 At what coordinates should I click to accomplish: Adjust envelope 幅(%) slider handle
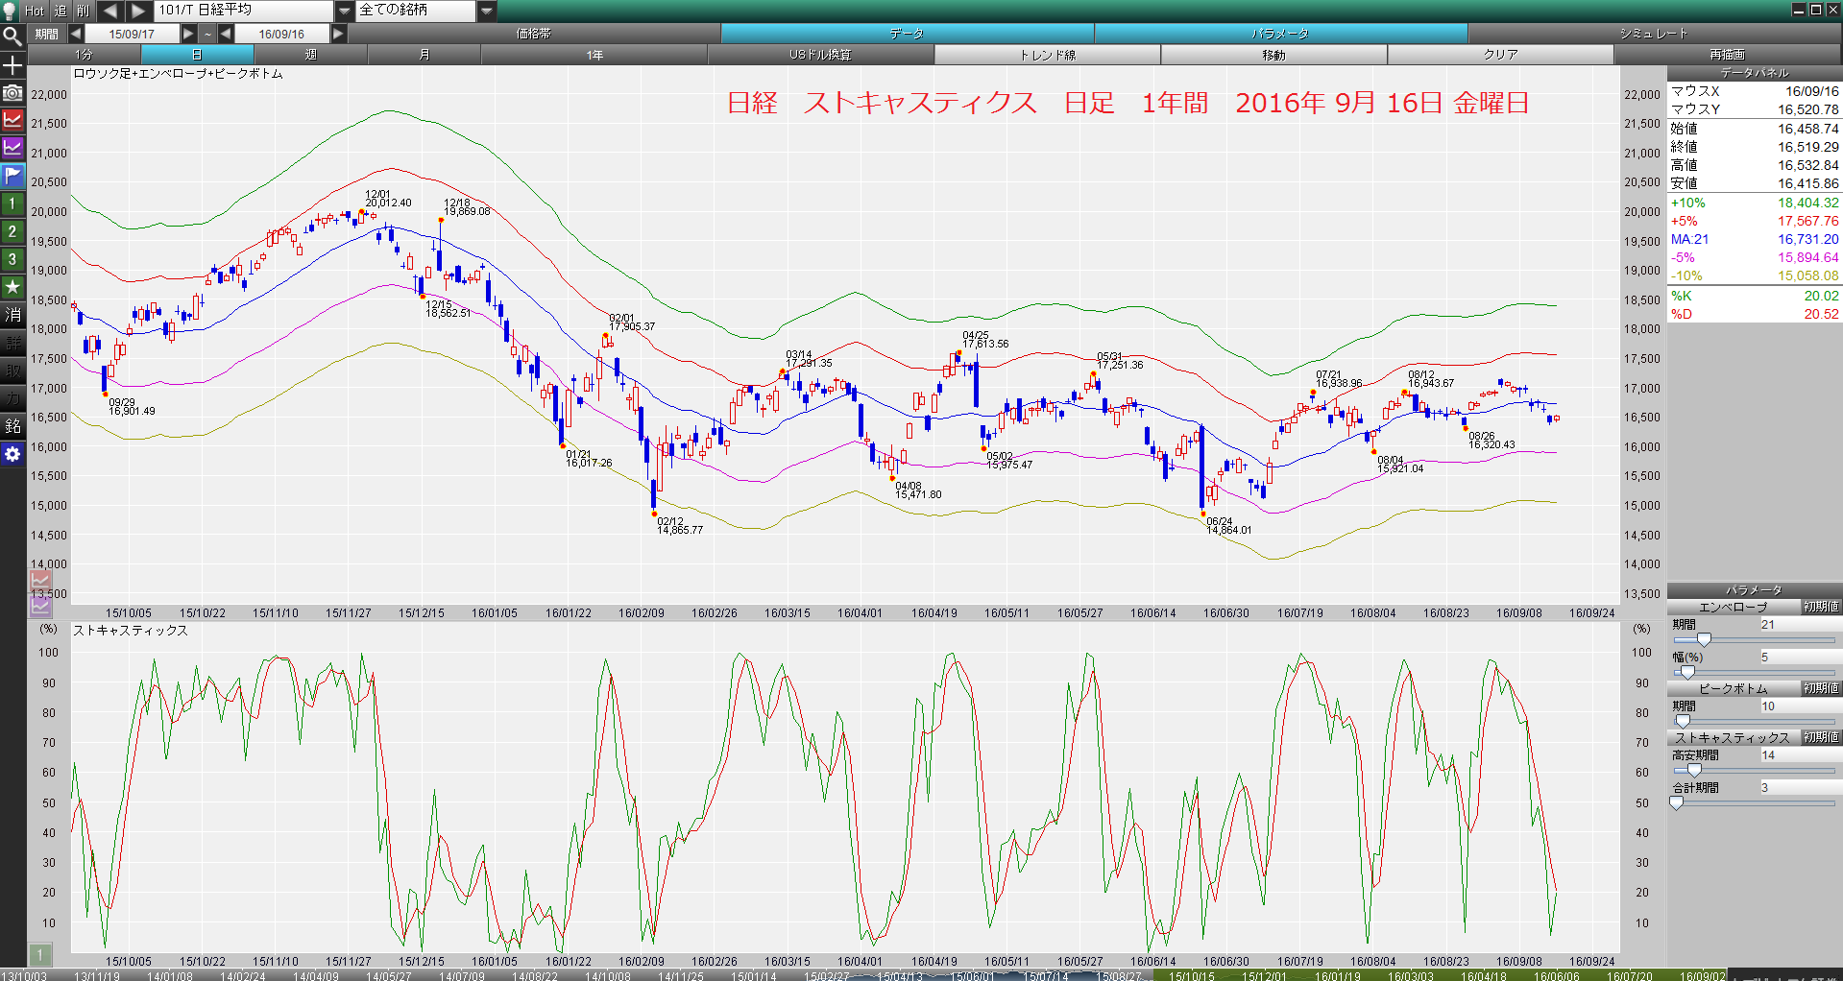click(x=1687, y=672)
